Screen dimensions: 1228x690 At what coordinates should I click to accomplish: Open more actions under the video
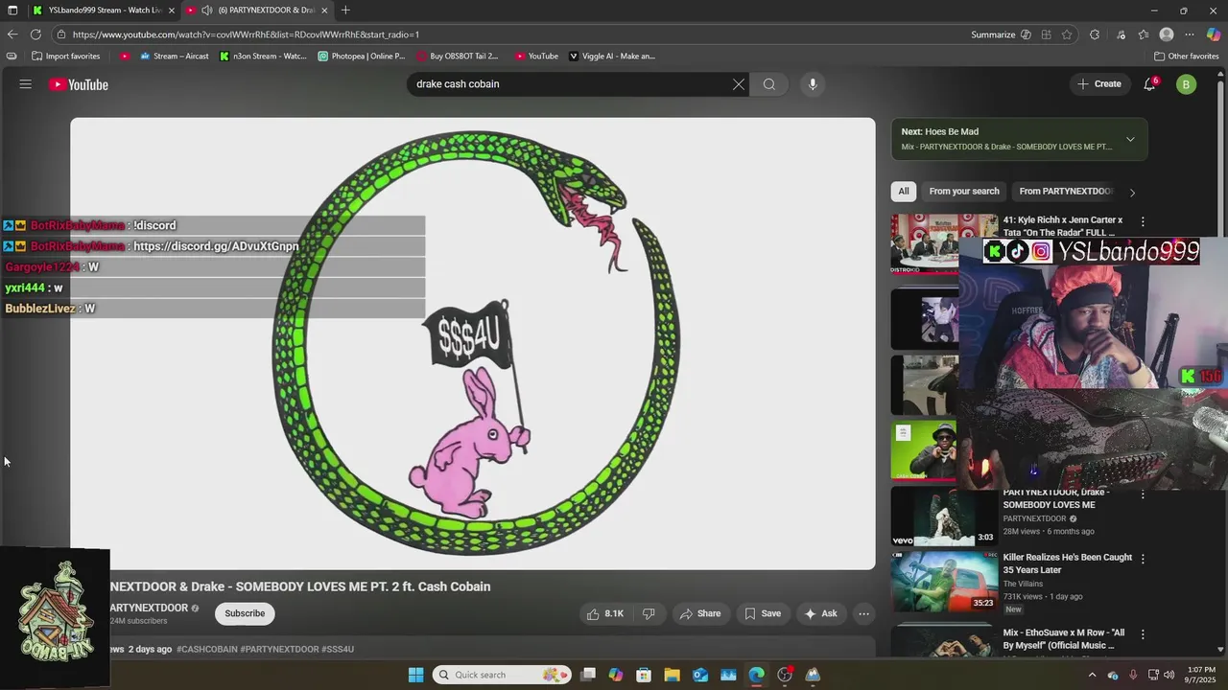863,613
